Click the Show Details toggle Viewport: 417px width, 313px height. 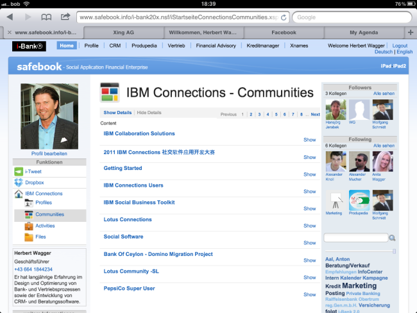pos(117,112)
